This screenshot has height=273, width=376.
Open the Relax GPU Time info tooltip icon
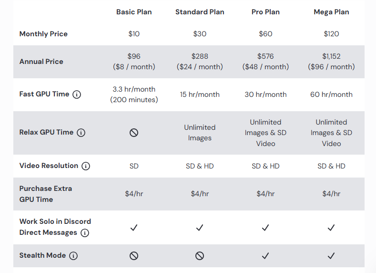pyautogui.click(x=81, y=133)
